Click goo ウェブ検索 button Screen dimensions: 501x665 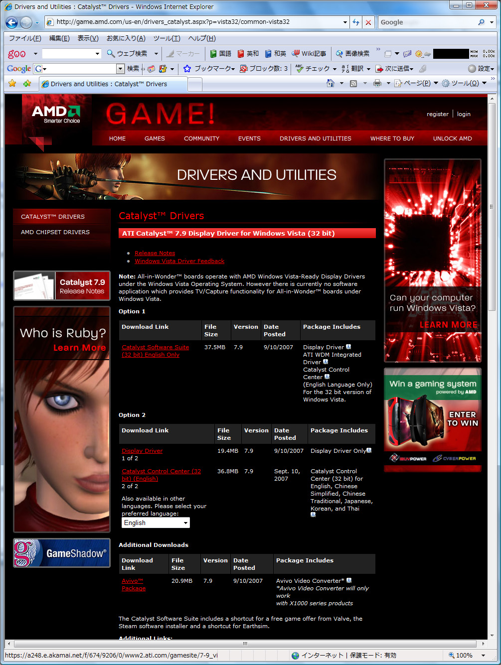point(128,53)
